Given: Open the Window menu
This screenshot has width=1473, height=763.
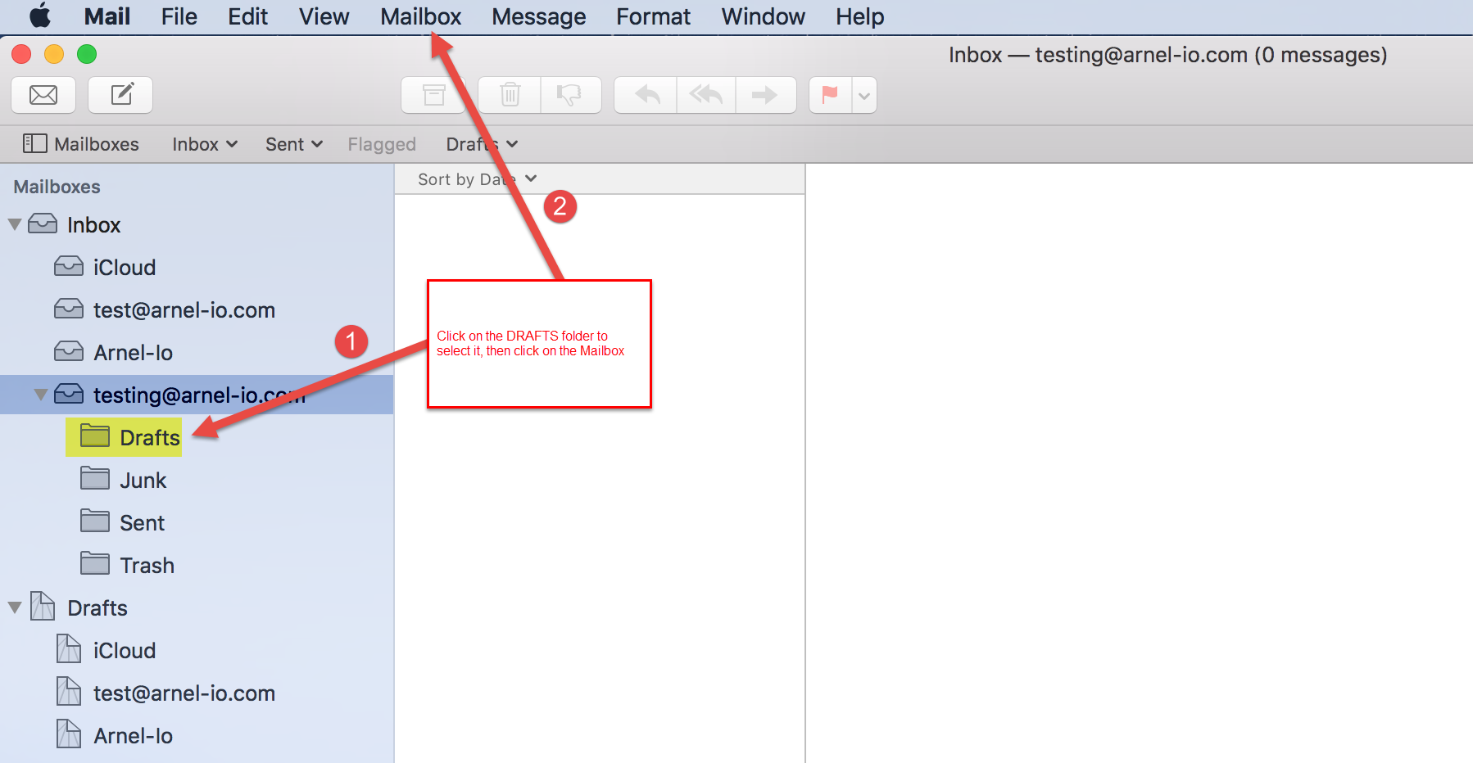Looking at the screenshot, I should tap(764, 16).
